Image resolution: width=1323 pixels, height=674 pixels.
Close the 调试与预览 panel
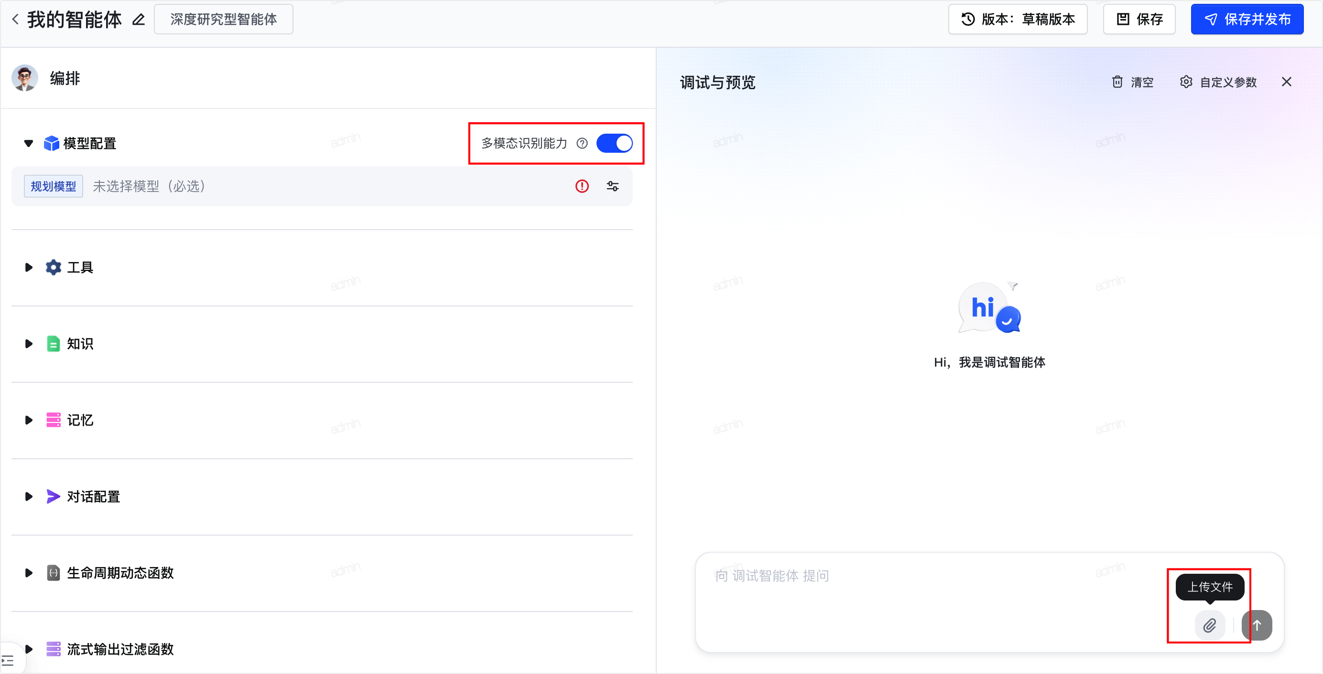1287,82
